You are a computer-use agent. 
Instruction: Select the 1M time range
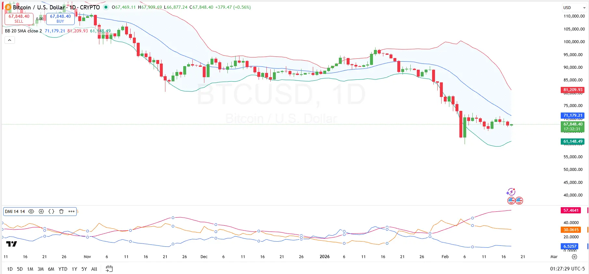click(x=30, y=269)
